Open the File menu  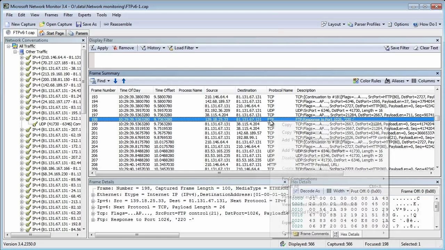click(x=9, y=15)
